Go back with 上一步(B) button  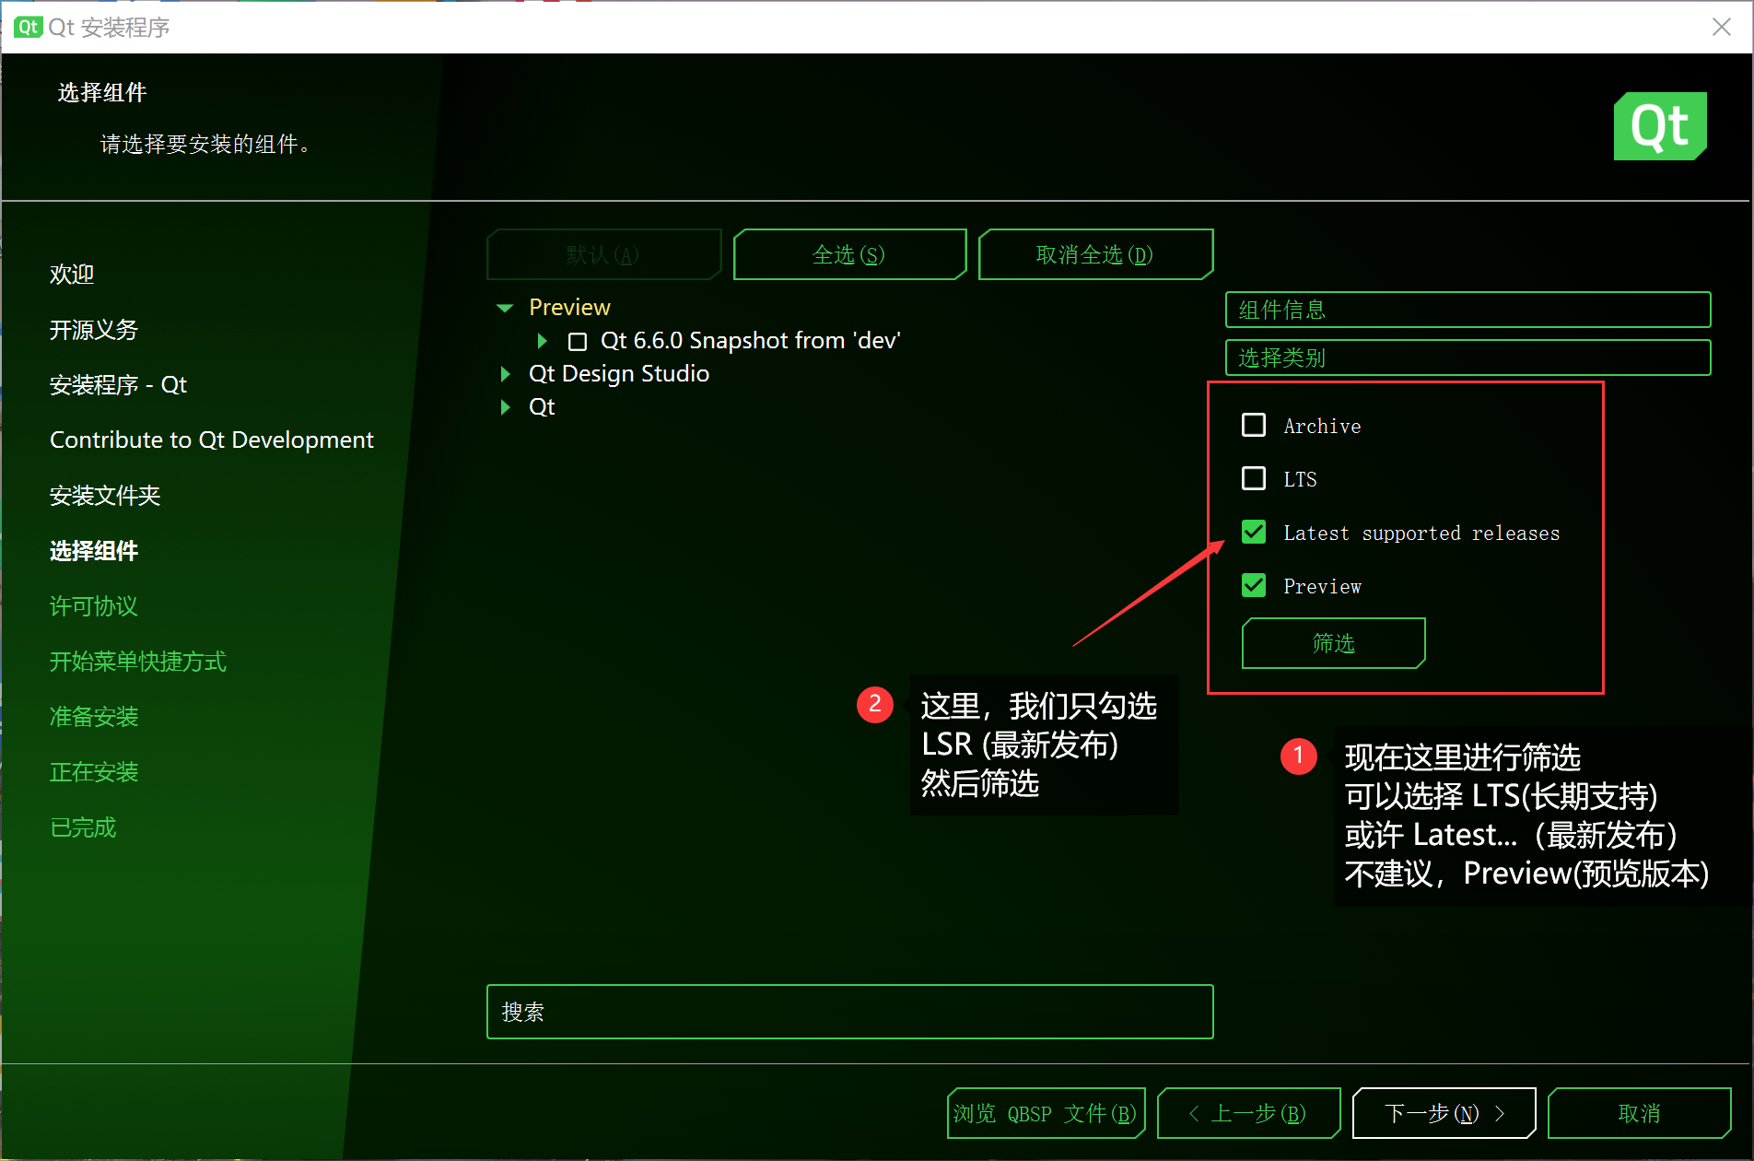[x=1249, y=1113]
